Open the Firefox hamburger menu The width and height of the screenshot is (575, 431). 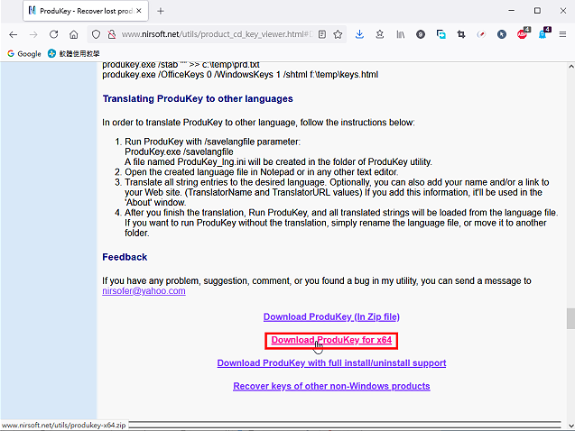pyautogui.click(x=562, y=34)
